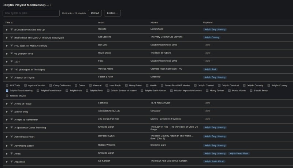Tick the Suzuki Jimny checkbox

251,91
